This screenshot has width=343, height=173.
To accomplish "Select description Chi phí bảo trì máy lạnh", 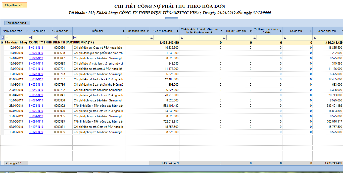I will 99,64.
